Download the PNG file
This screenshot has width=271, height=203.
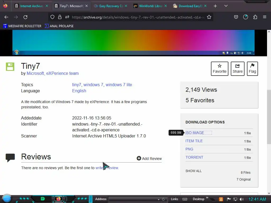[x=189, y=149]
